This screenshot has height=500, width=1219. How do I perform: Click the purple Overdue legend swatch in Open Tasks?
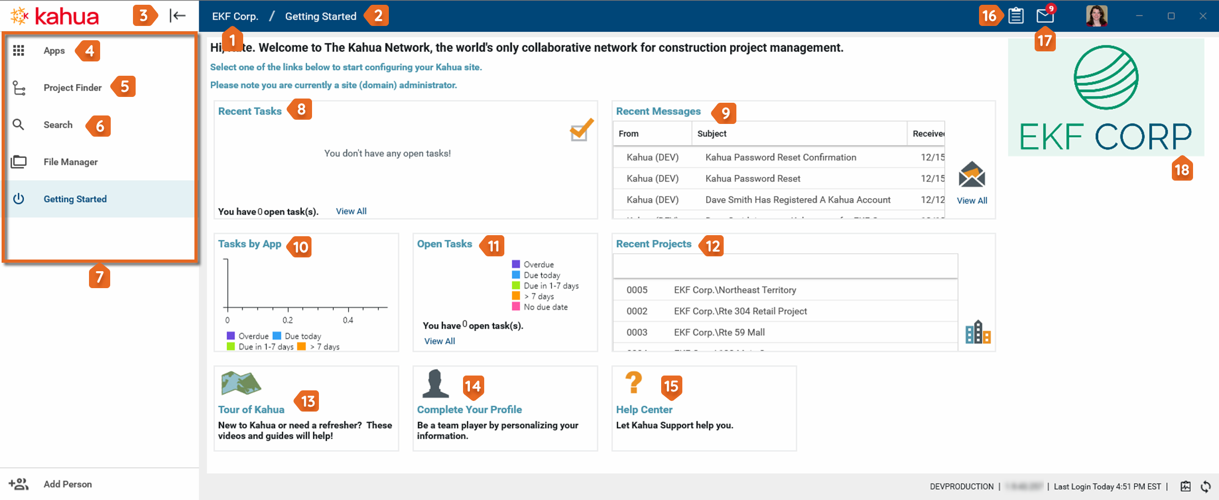[x=515, y=264]
